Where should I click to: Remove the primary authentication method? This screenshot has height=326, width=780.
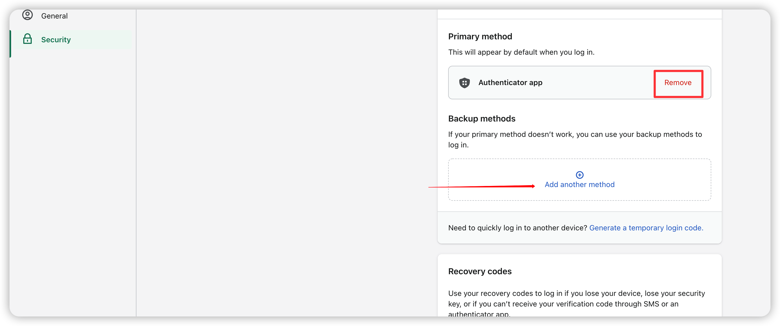coord(678,83)
